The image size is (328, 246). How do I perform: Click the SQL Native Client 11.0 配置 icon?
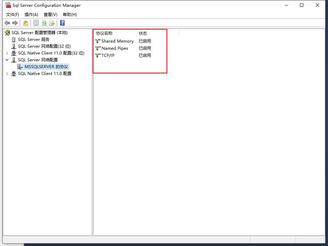[x=14, y=74]
